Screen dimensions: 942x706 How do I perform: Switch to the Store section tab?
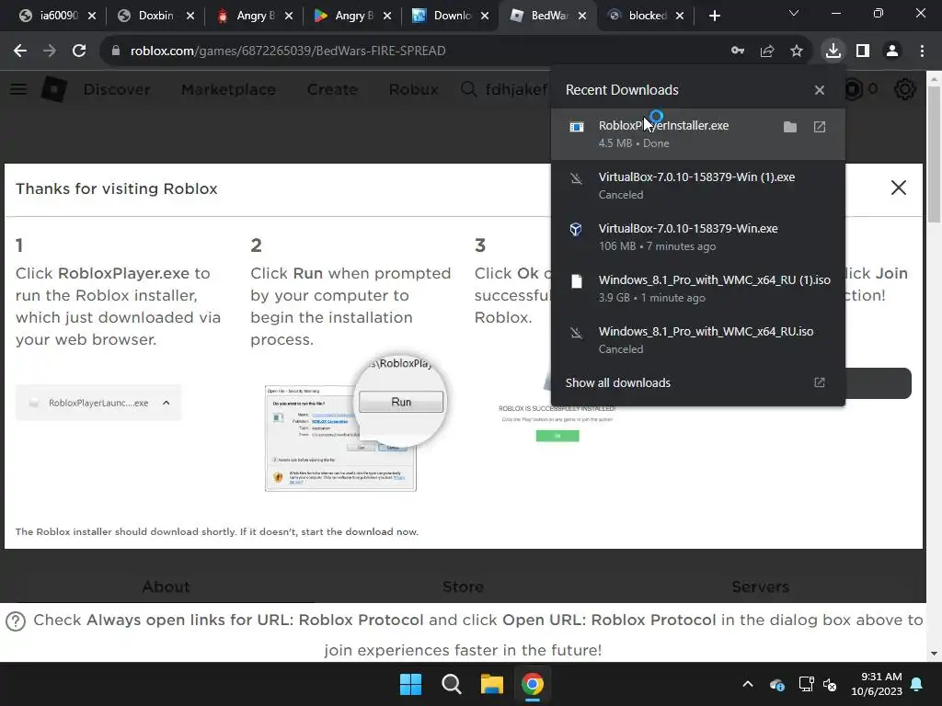463,586
